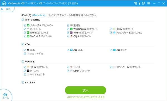Viewport: 167px width, 101px height.
Task: Click the App ビデオ clapperboard icon
Action: (x=114, y=50)
